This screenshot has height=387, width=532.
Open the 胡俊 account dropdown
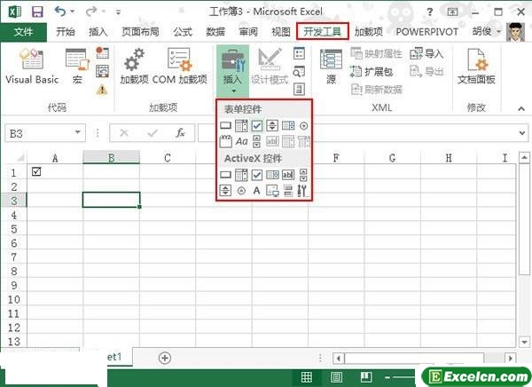486,32
